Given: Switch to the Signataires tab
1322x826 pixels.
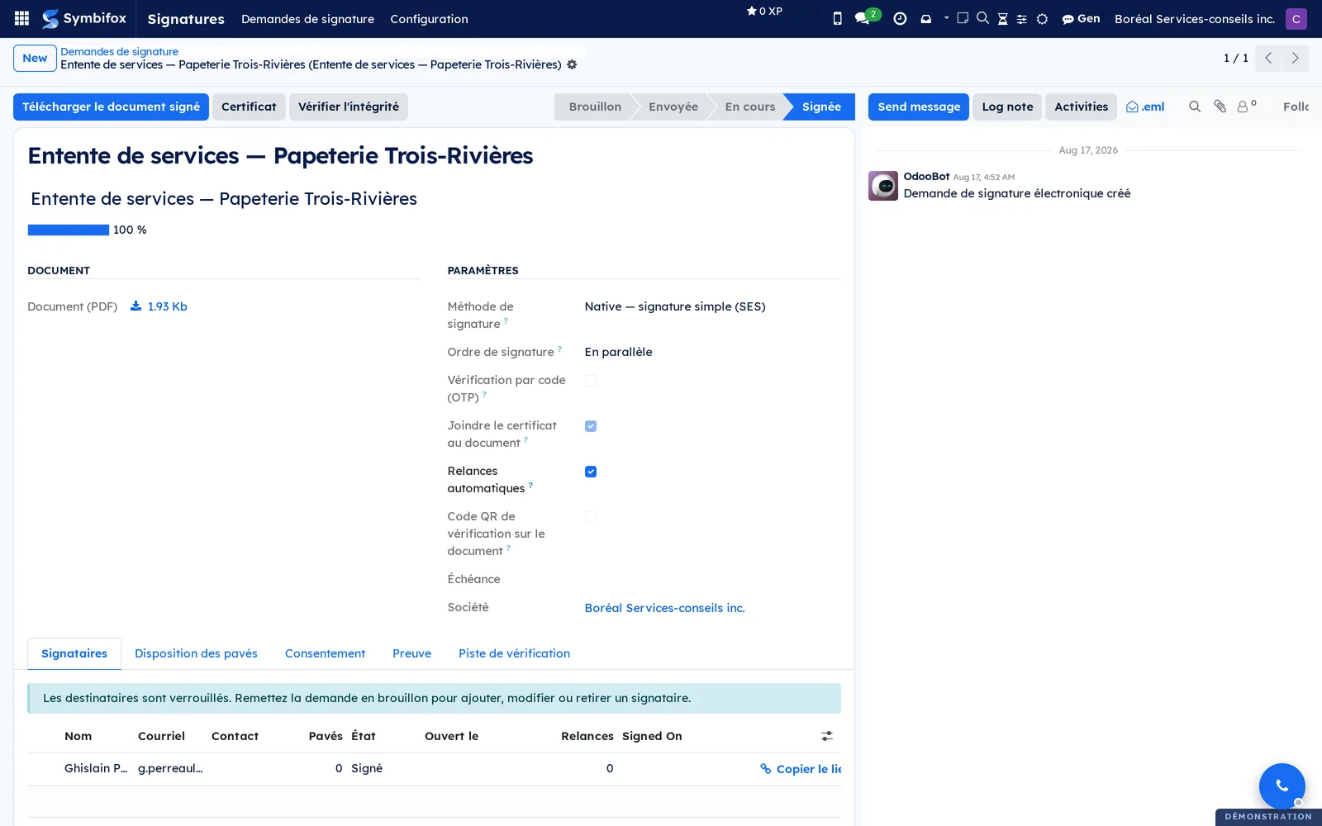Looking at the screenshot, I should 74,653.
